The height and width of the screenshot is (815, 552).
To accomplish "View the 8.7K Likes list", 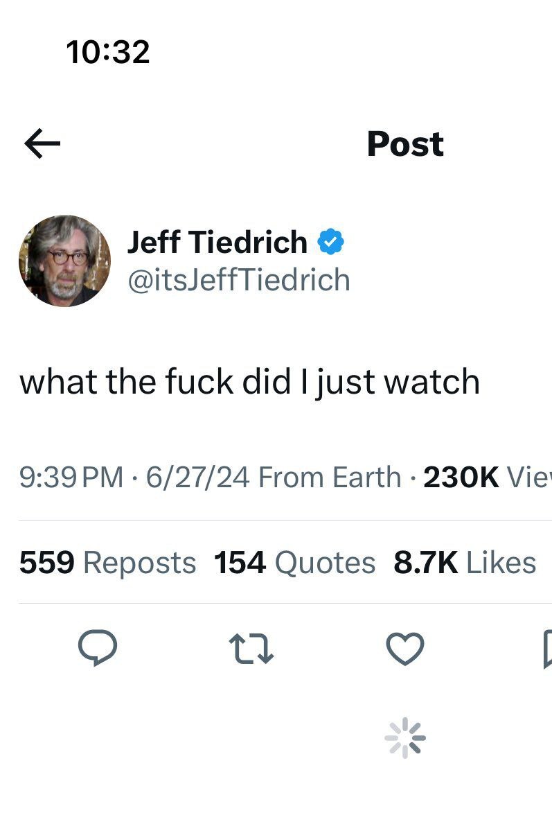I will click(465, 563).
